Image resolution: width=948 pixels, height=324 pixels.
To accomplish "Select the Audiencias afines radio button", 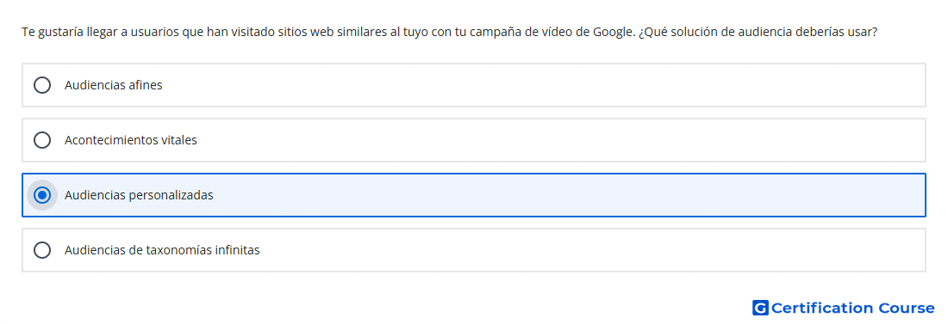I will coord(42,85).
